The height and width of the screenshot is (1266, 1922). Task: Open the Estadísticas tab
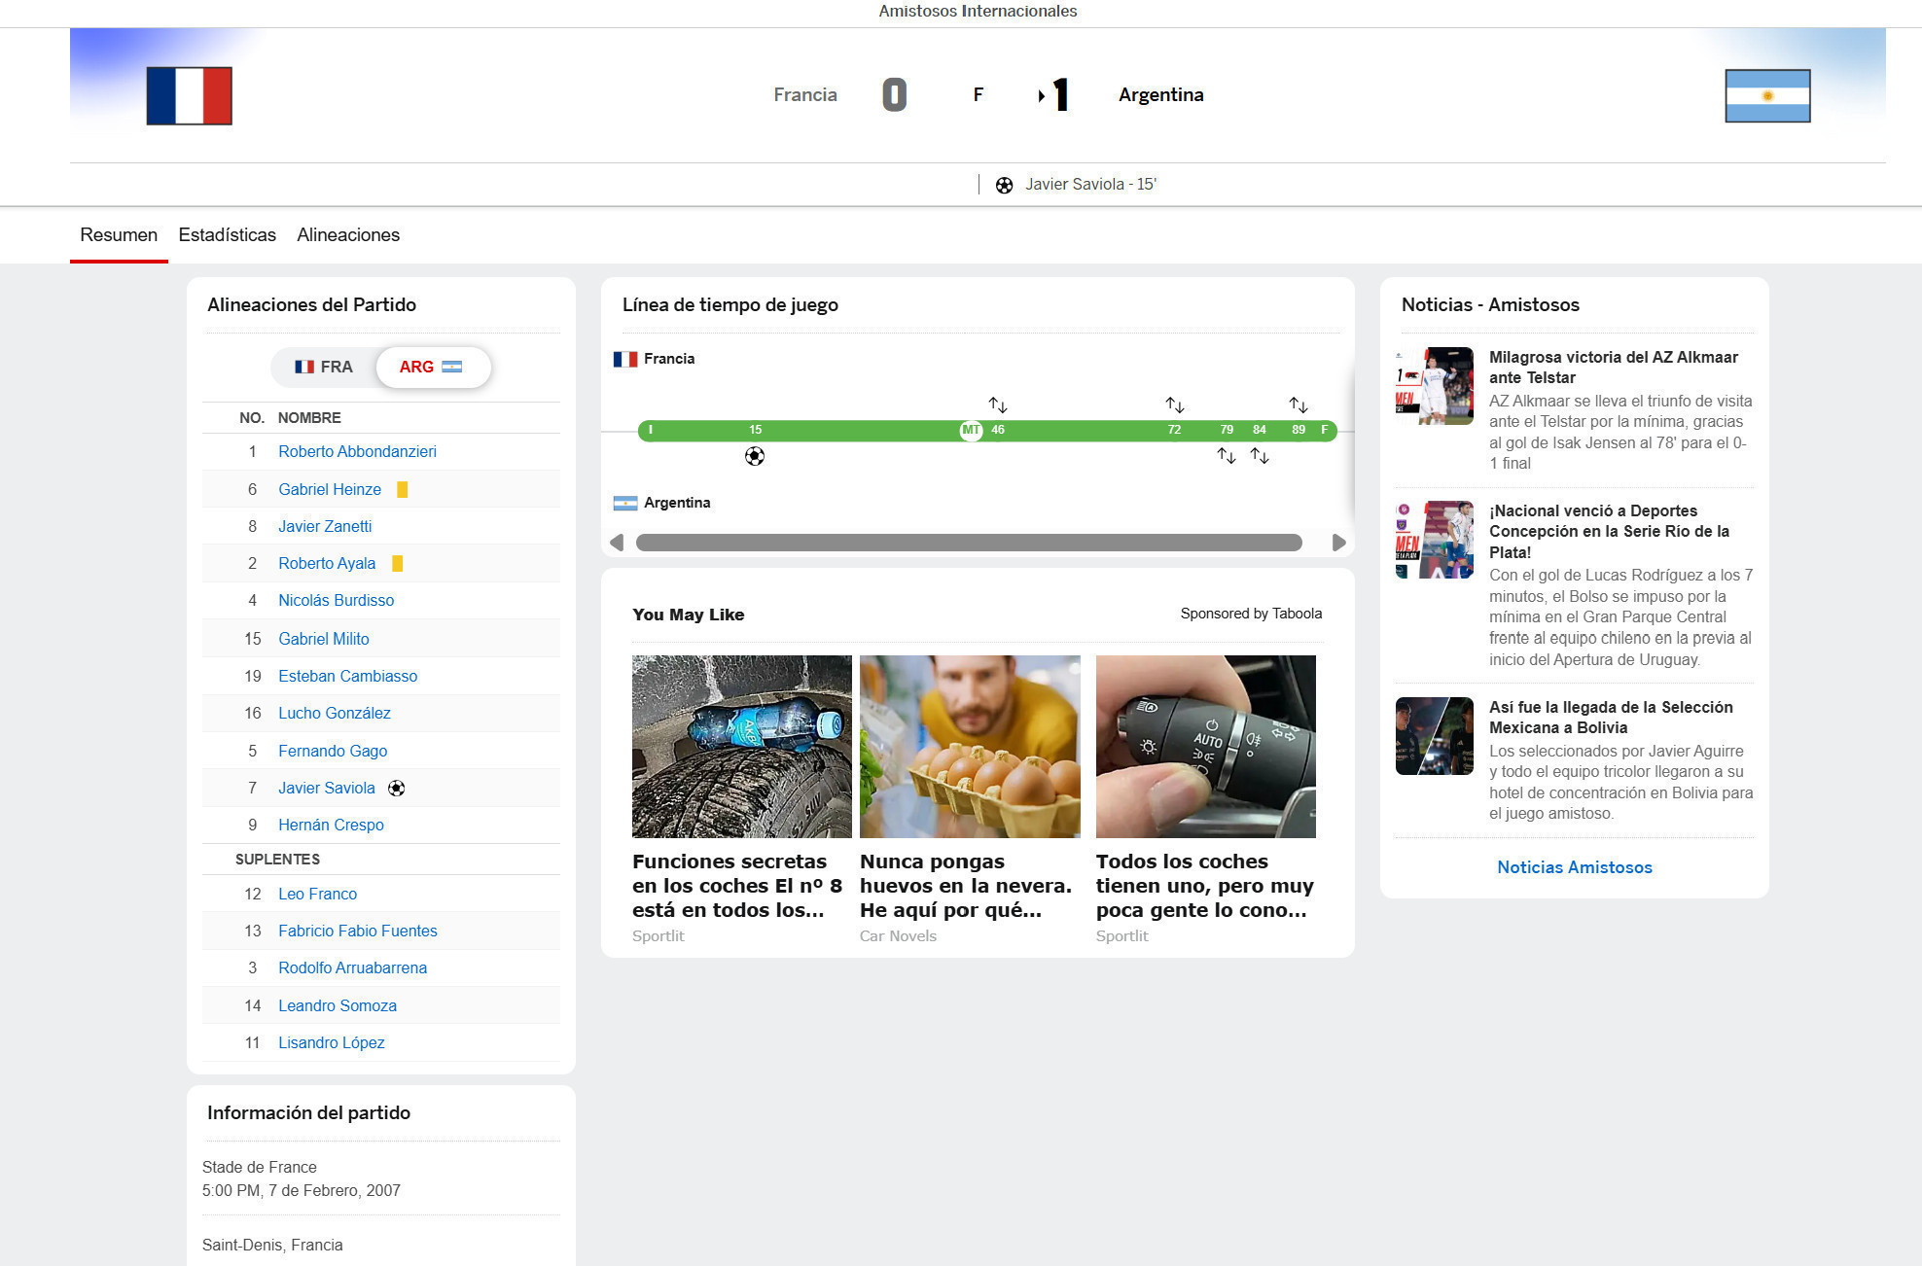[227, 234]
